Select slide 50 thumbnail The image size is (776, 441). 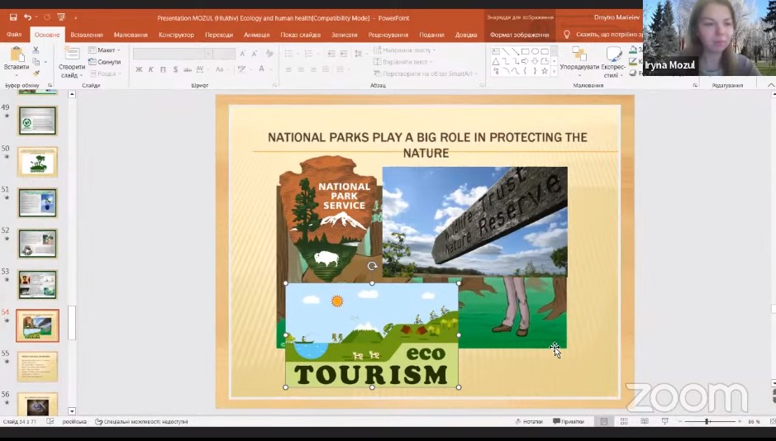(x=37, y=162)
